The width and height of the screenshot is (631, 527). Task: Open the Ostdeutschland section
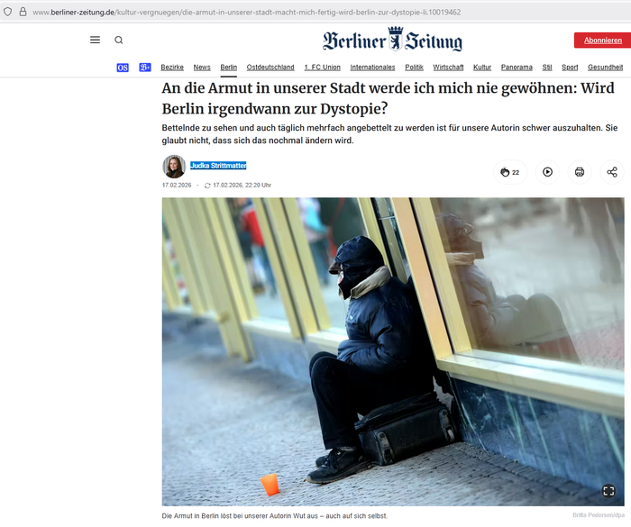pyautogui.click(x=270, y=68)
